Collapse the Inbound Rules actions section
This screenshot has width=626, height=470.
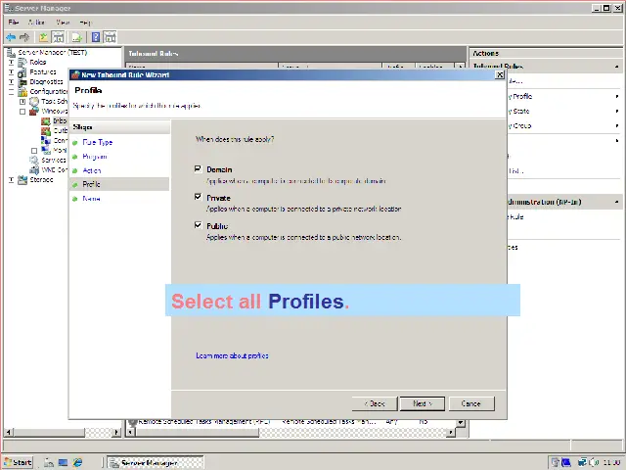tap(617, 67)
